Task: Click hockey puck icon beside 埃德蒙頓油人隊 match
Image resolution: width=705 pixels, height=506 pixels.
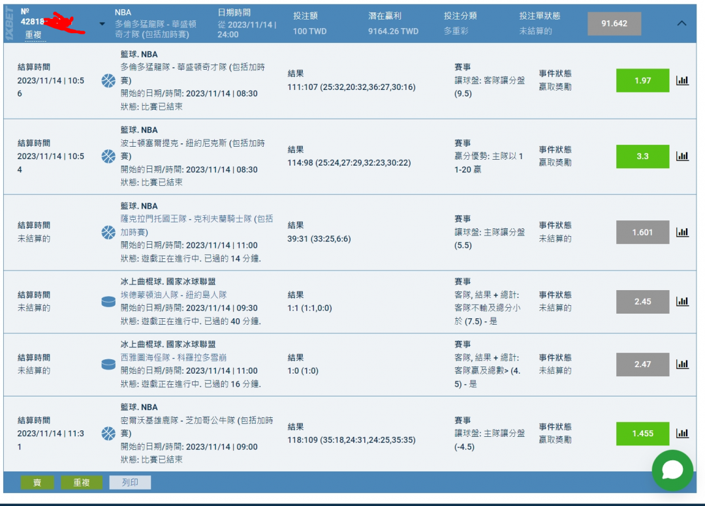Action: tap(108, 301)
